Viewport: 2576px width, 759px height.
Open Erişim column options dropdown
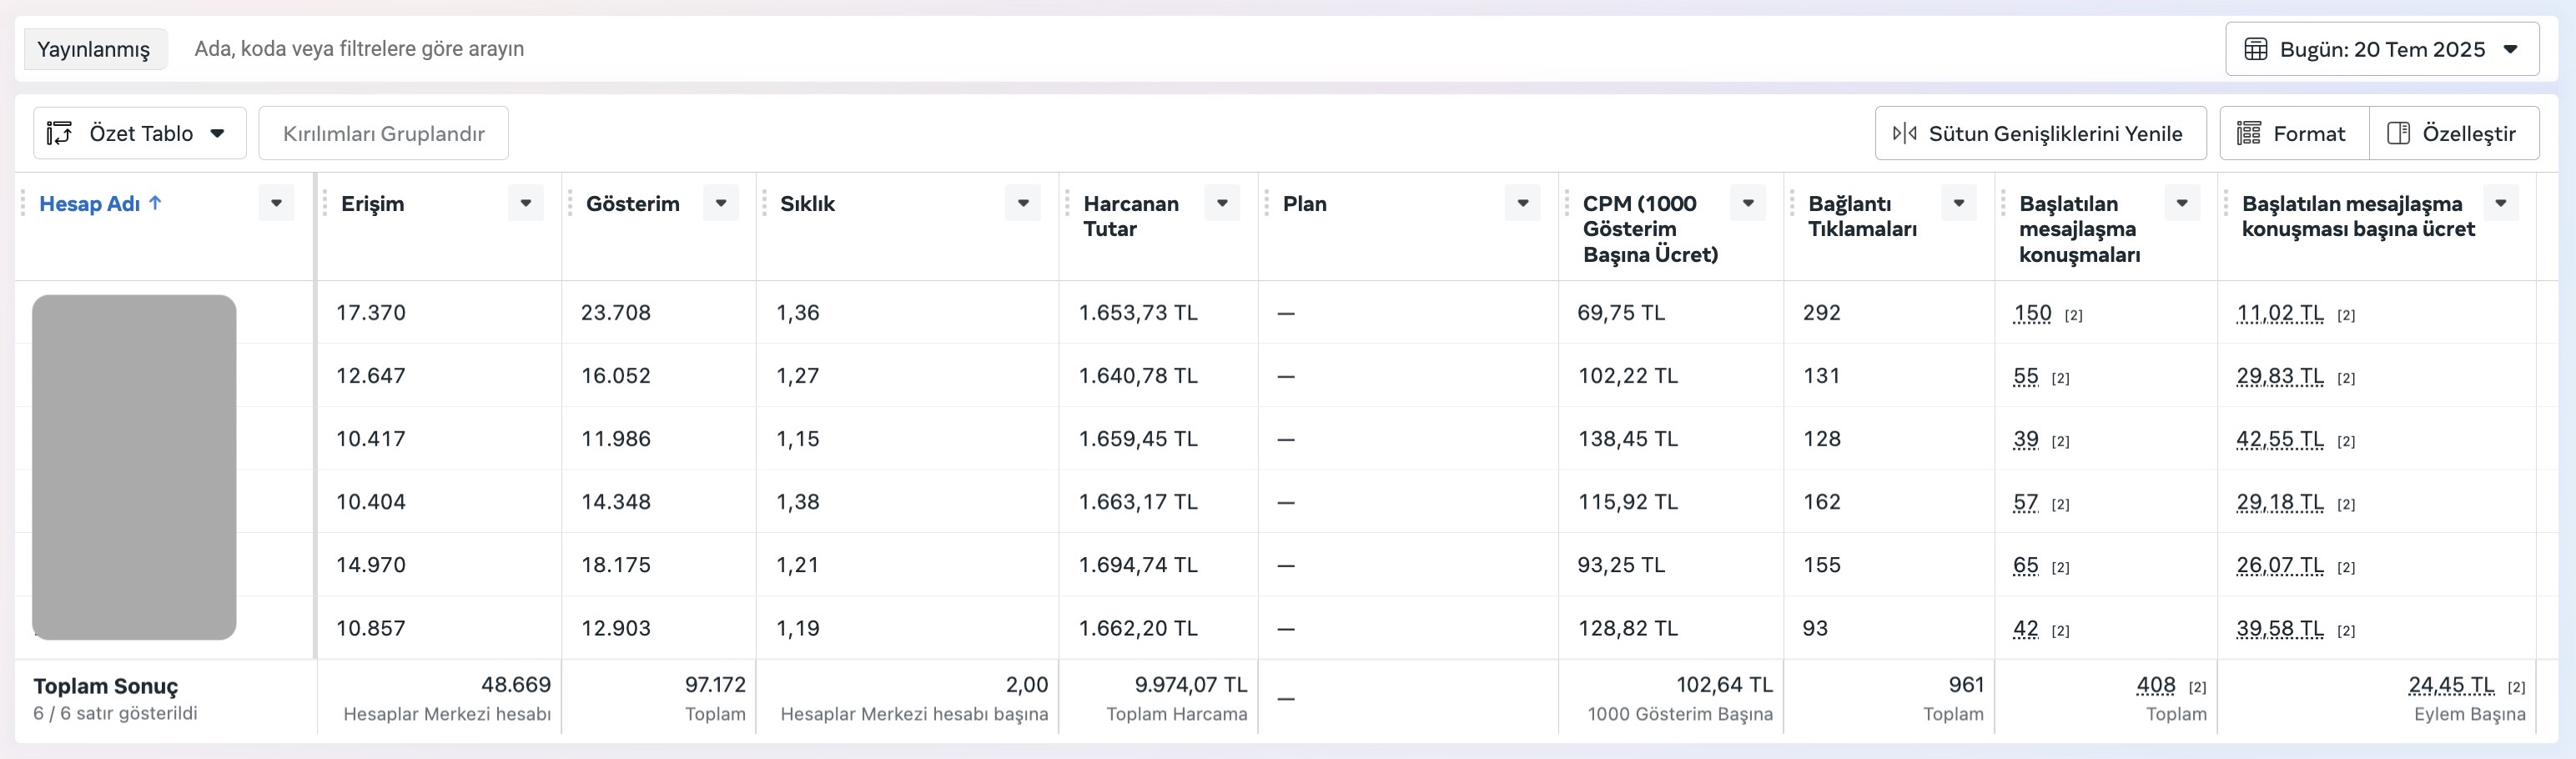coord(526,203)
